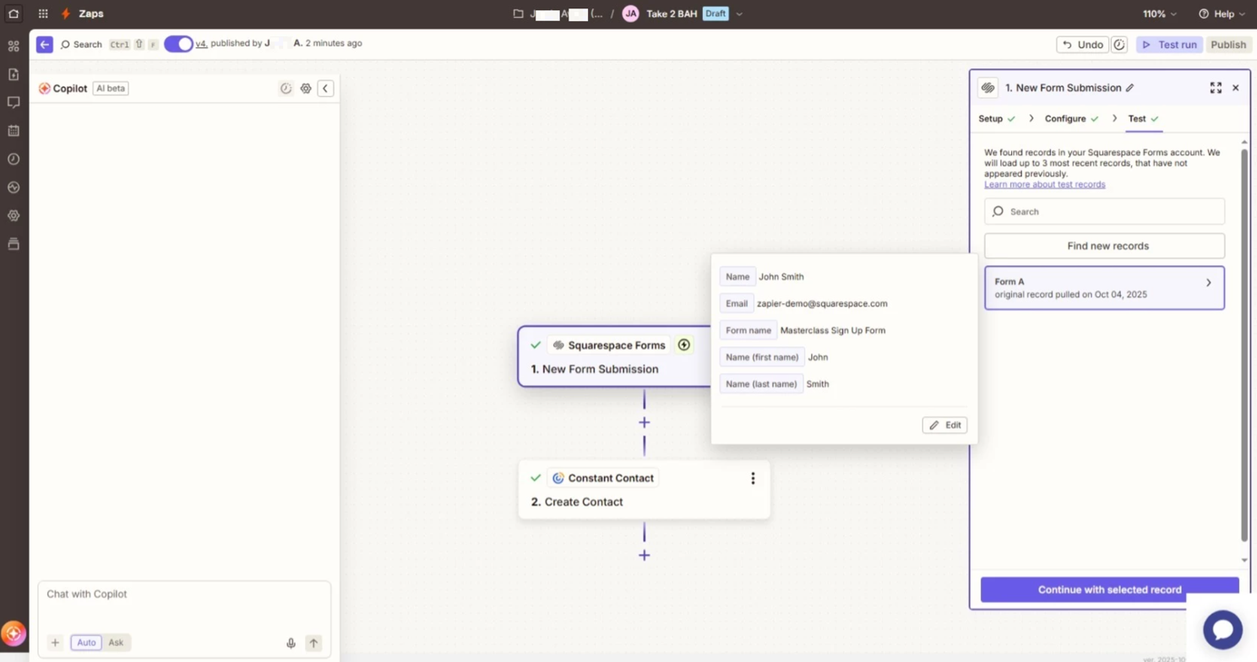The image size is (1257, 662).
Task: Open Learn more about test records link
Action: 1044,184
